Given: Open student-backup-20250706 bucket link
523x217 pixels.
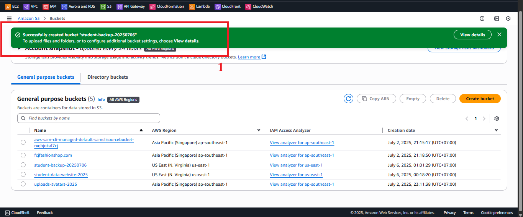Looking at the screenshot, I should 60,165.
